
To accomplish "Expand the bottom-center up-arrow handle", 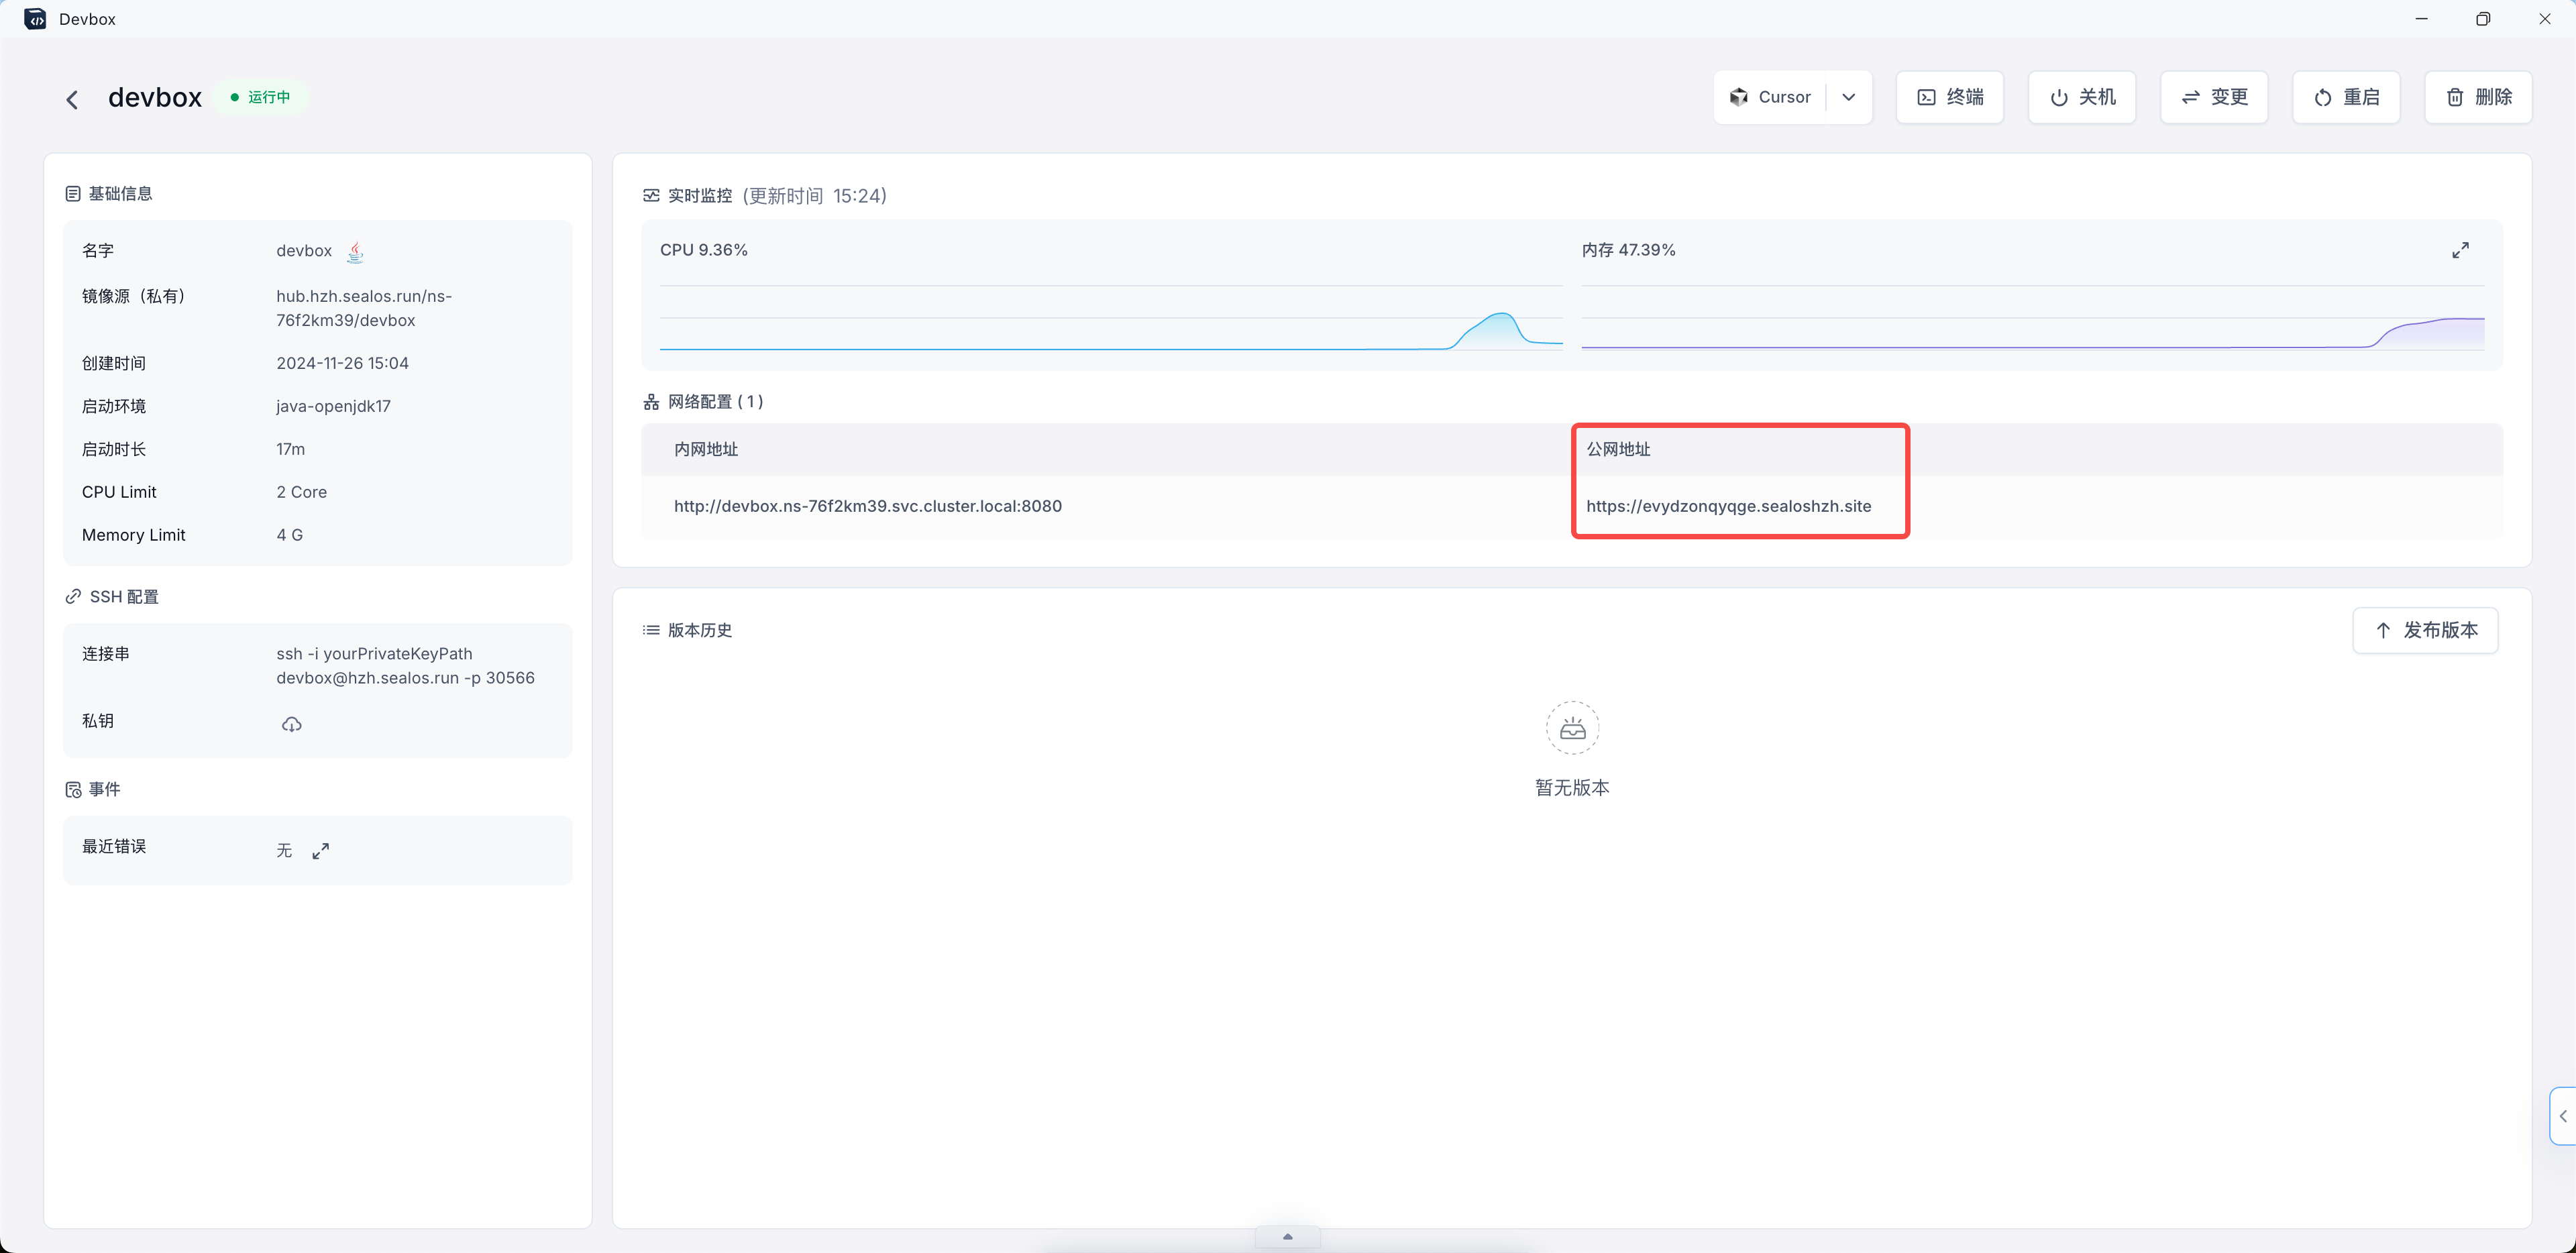I will pos(1287,1237).
